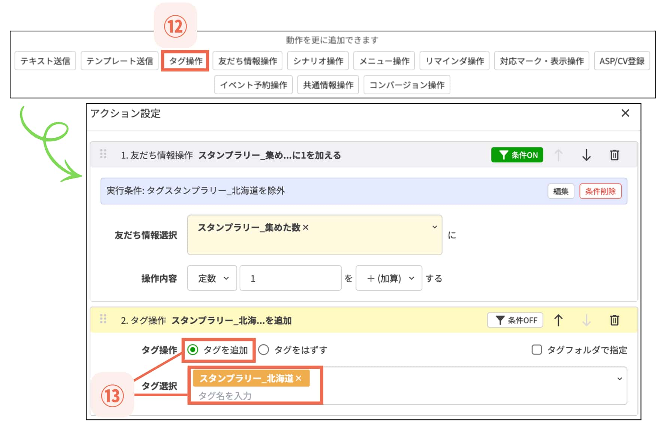Screen dimensions: 661x426
Task: Delete action 1 with trash icon
Action: click(614, 155)
